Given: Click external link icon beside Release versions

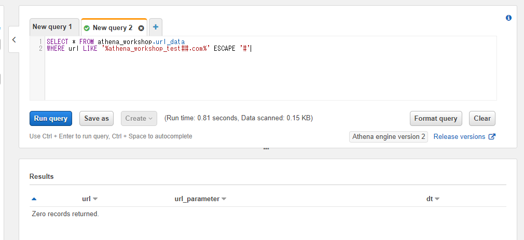Looking at the screenshot, I should pos(492,136).
